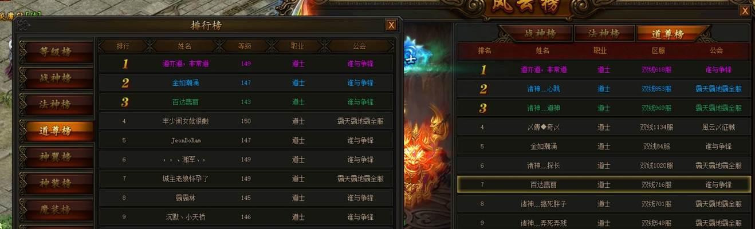The image size is (755, 229).
Task: Click the gold rank 3 icon beside 百达翡丽
Action: (125, 102)
